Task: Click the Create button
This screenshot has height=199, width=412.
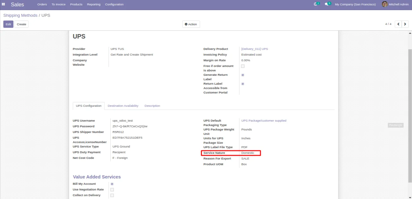Action: click(x=21, y=24)
